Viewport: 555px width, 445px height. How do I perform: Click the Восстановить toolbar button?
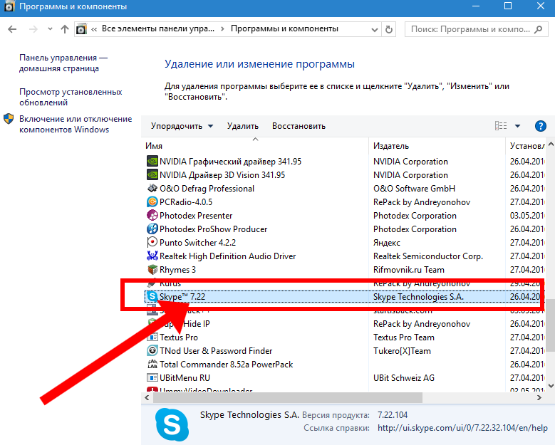[299, 126]
